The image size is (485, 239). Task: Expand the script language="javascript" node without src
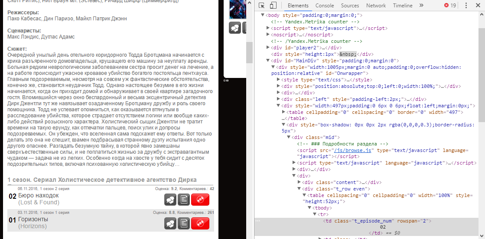coord(294,163)
